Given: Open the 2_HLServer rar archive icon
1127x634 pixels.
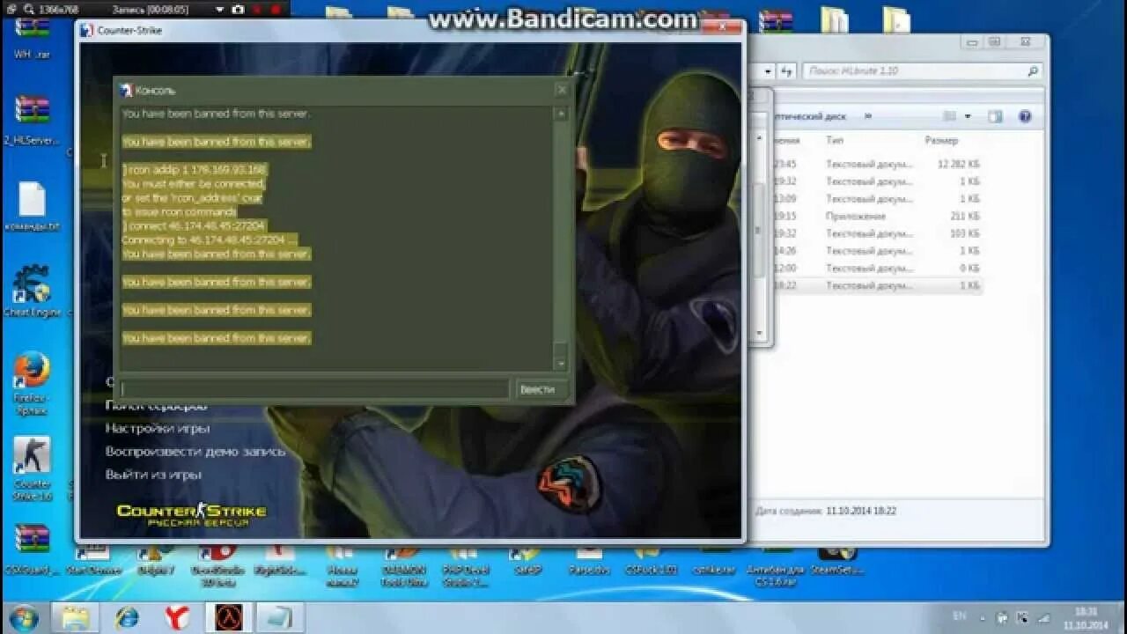Looking at the screenshot, I should [x=33, y=120].
